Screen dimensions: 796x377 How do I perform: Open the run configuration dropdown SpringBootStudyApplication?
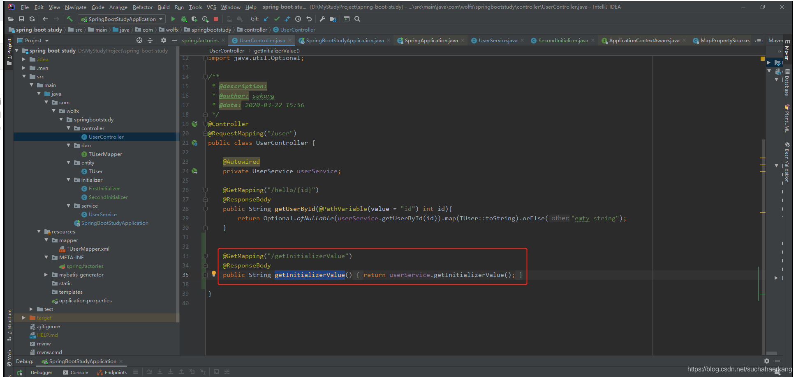[x=122, y=19]
